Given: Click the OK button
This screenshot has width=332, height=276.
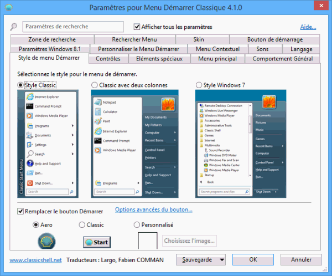Looking at the screenshot, I should tap(253, 260).
